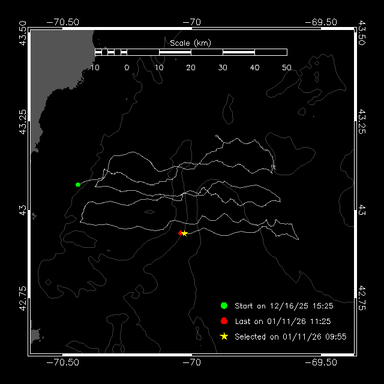Click the 20 km label on scale bar

pos(191,67)
